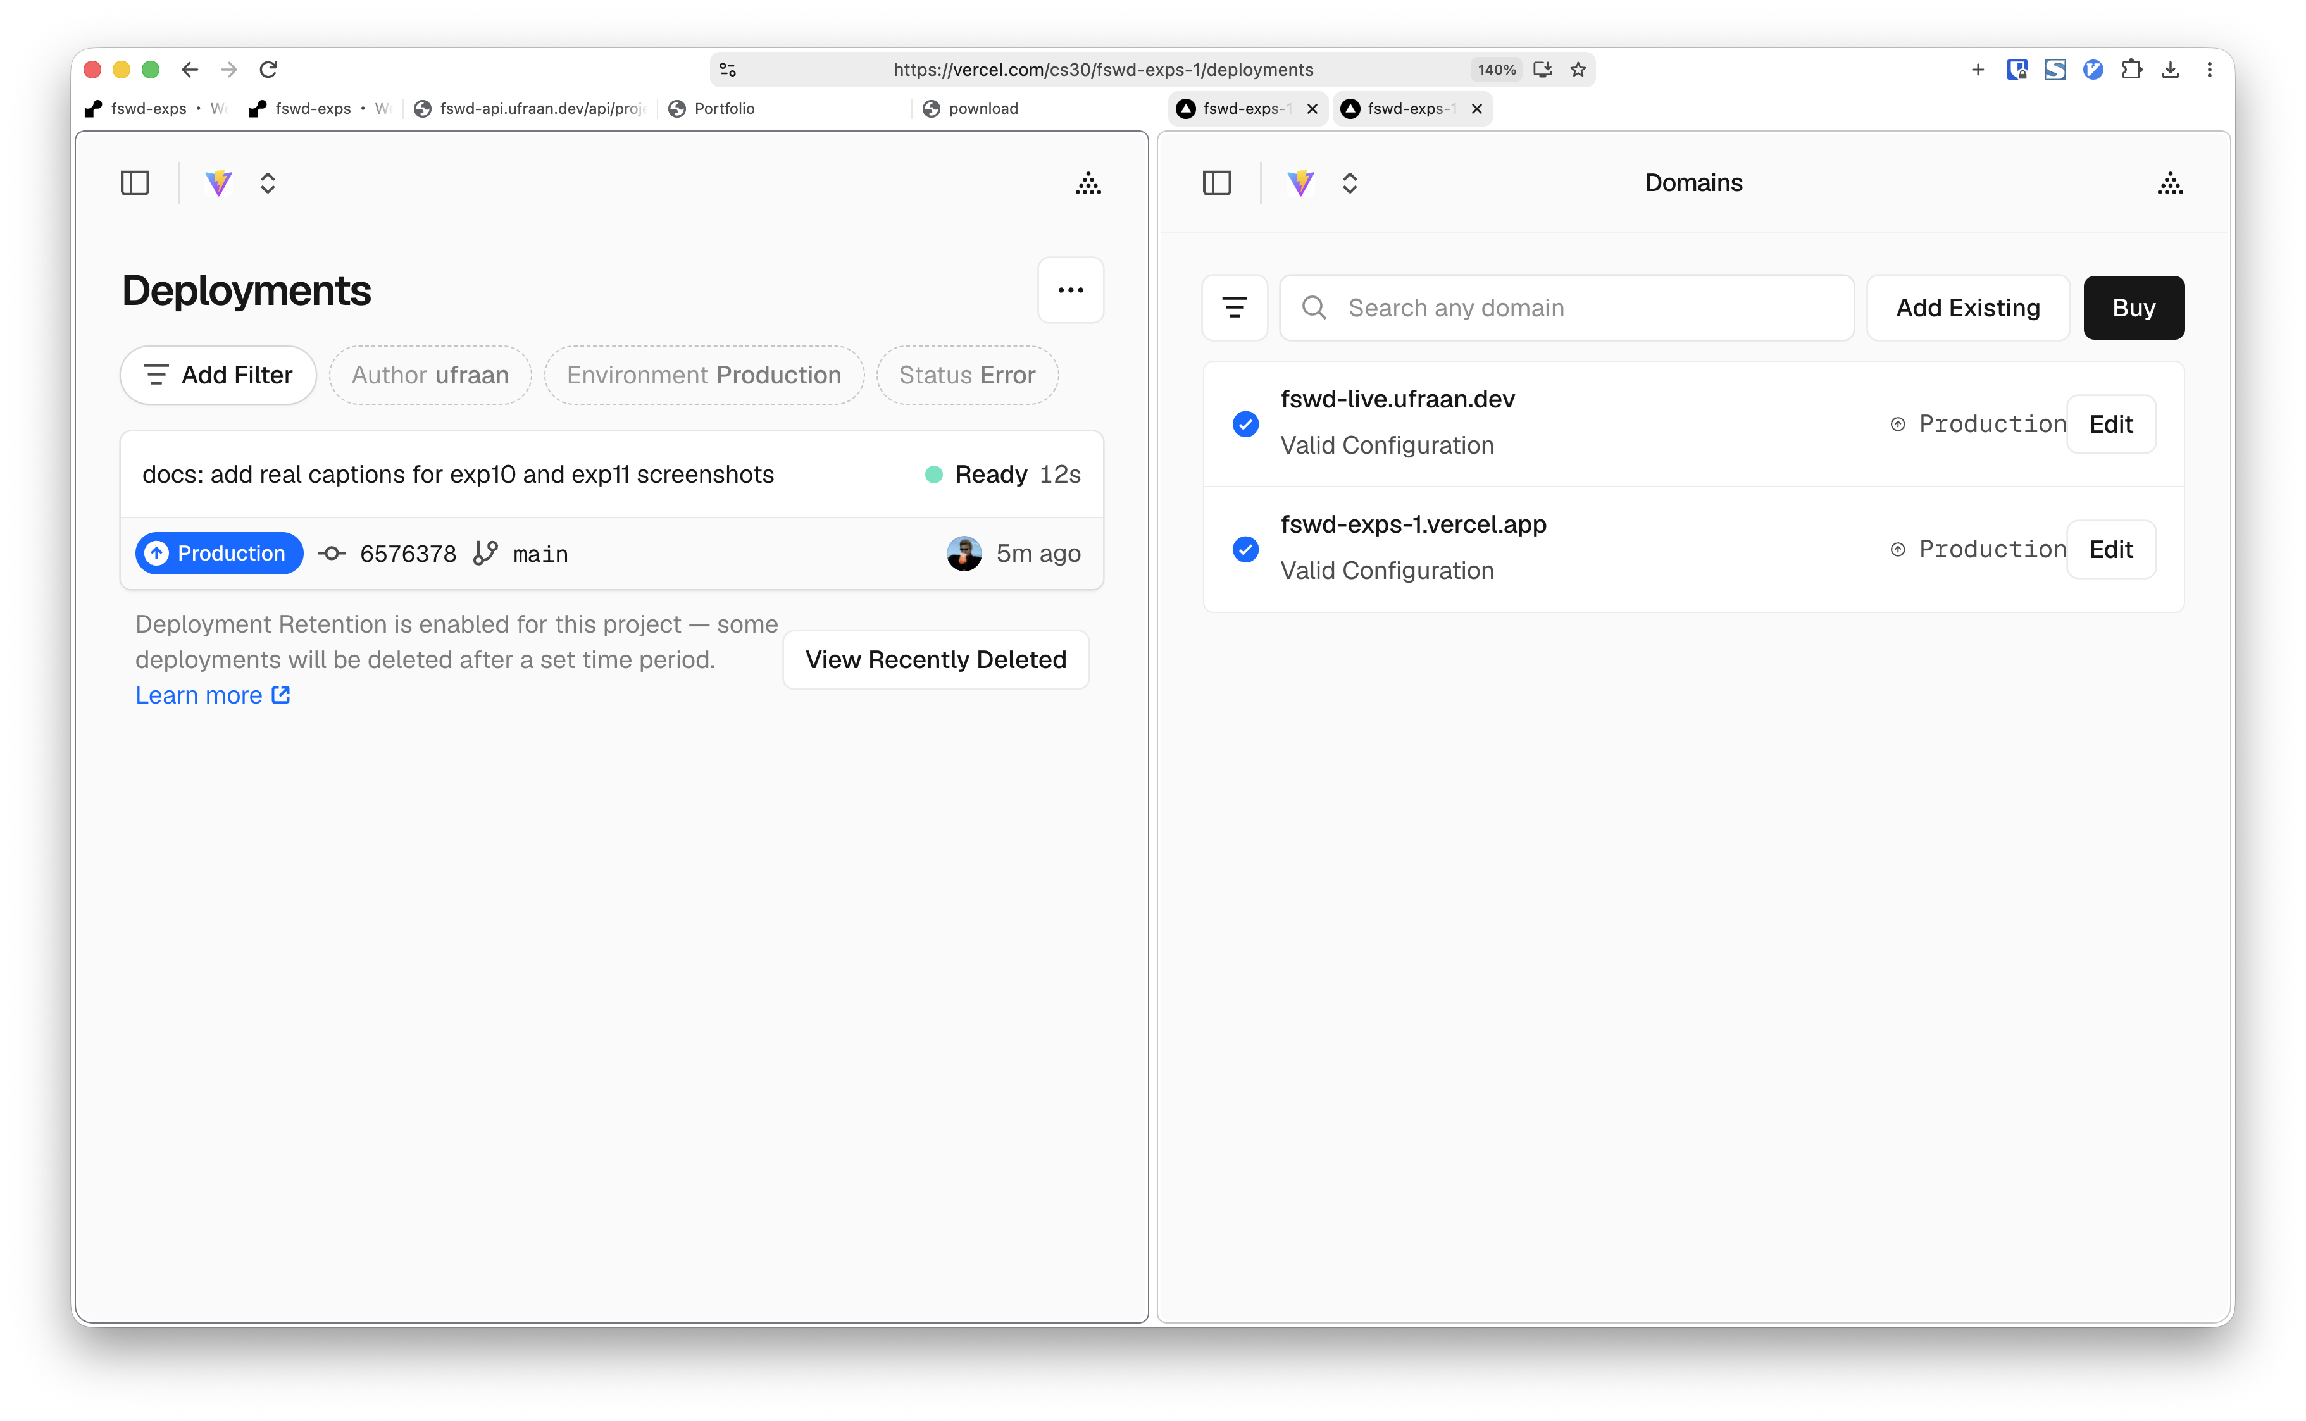Expand project switcher chevrons in Deployments pane
Image resolution: width=2306 pixels, height=1421 pixels.
(268, 182)
